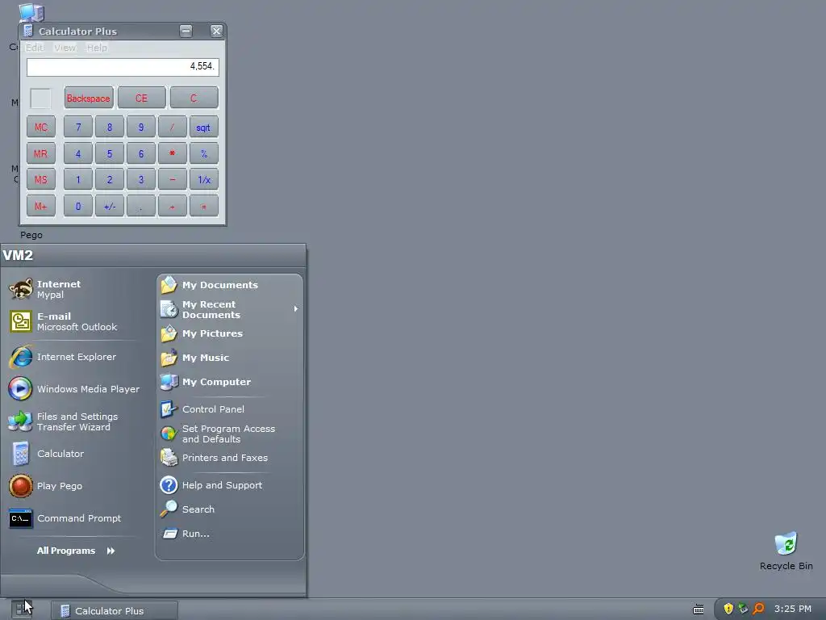The height and width of the screenshot is (620, 826).
Task: Click digit 8 on calculator
Action: point(110,127)
